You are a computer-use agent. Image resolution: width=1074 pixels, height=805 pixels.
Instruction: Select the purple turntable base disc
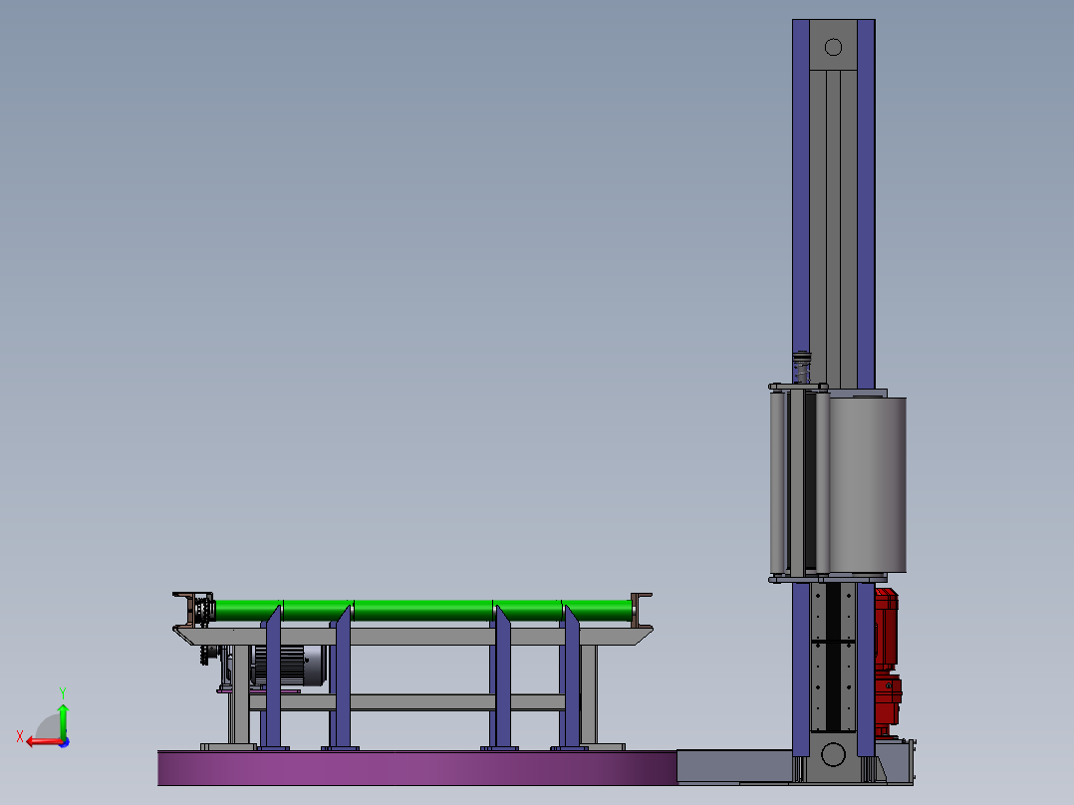417,768
